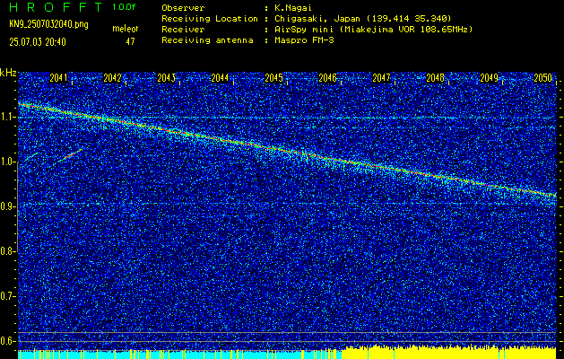This screenshot has height=359, width=564.
Task: Click the 2044 time marker
Action: (x=220, y=77)
